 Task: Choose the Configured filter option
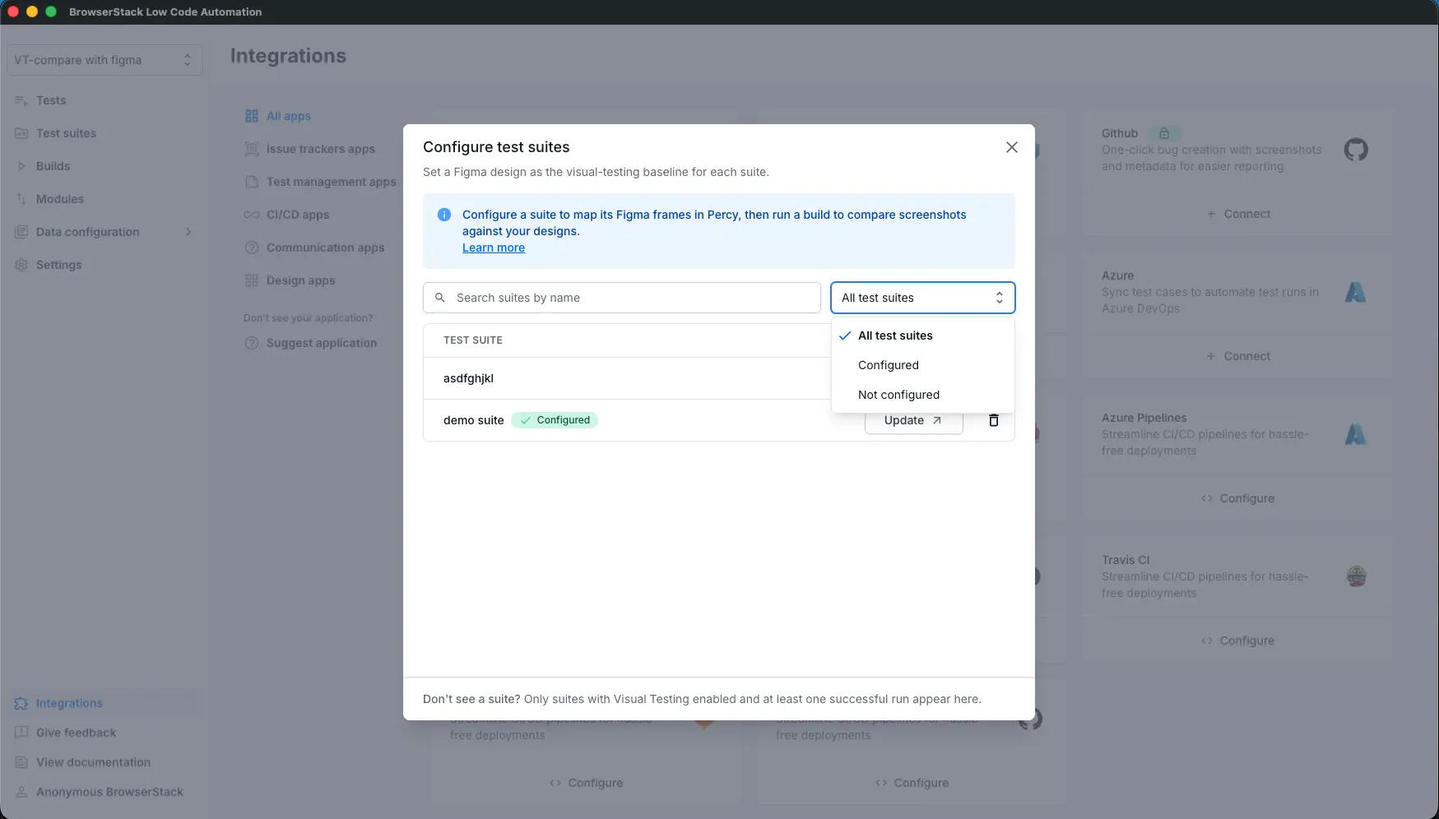(922, 365)
